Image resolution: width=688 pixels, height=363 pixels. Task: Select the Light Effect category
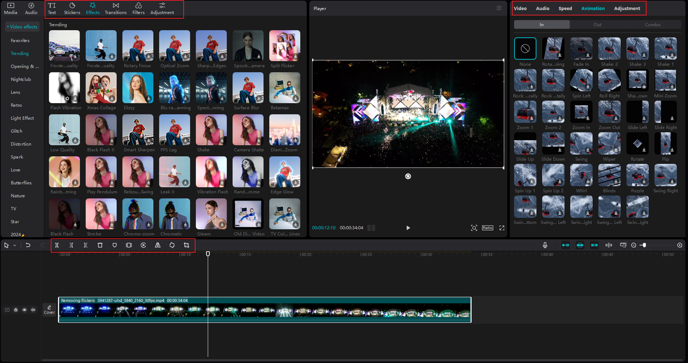[23, 118]
